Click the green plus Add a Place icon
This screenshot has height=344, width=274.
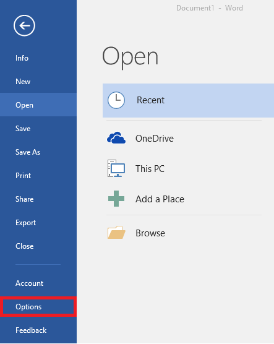pos(116,199)
